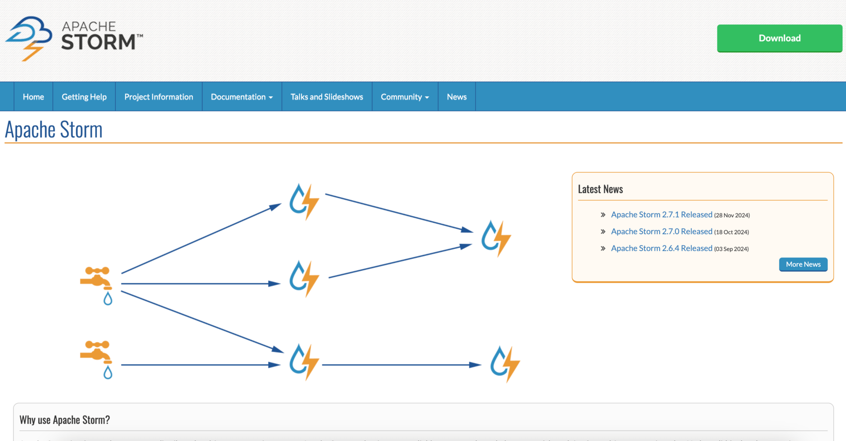Click the bottom middle-column bolt icon
This screenshot has height=441, width=846.
304,361
